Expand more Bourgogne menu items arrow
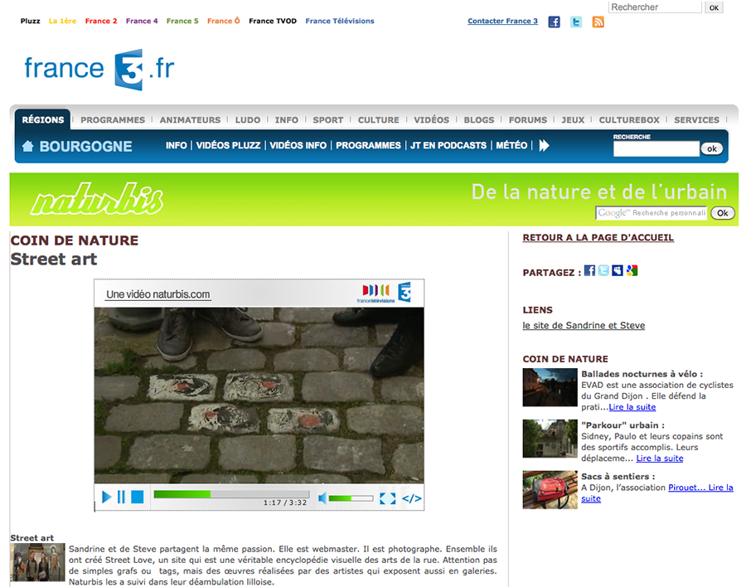746x587 pixels. [x=545, y=145]
